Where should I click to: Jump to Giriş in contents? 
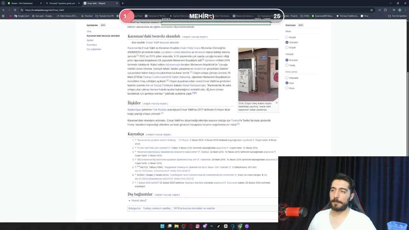[89, 31]
